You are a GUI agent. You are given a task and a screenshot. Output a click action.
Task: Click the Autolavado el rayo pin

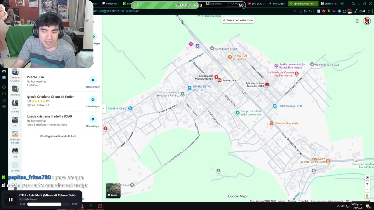pyautogui.click(x=212, y=48)
